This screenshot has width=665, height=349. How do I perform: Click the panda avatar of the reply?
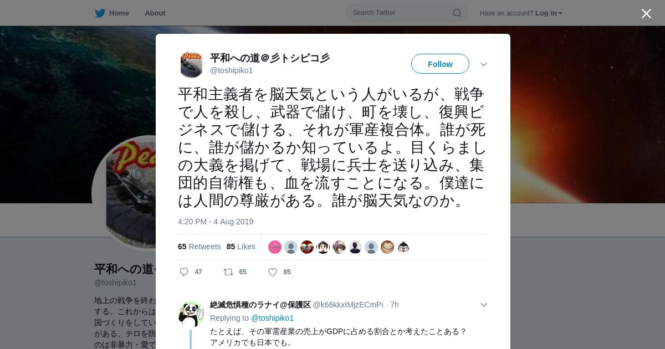[x=191, y=314]
